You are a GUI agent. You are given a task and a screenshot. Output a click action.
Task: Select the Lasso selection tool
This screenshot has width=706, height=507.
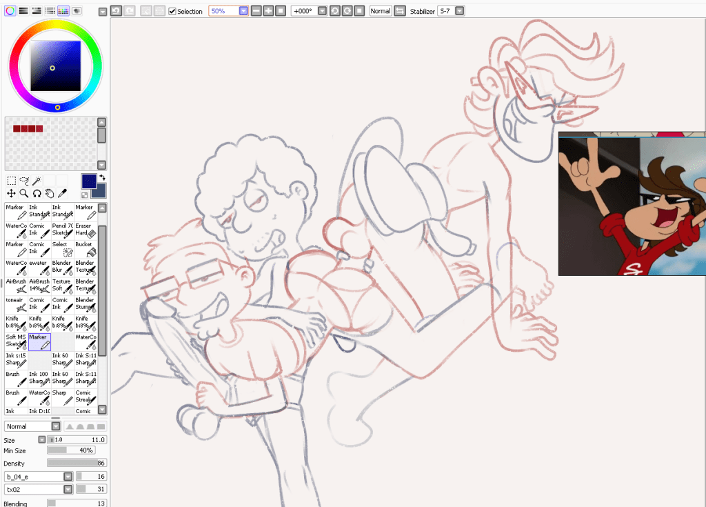pos(24,181)
